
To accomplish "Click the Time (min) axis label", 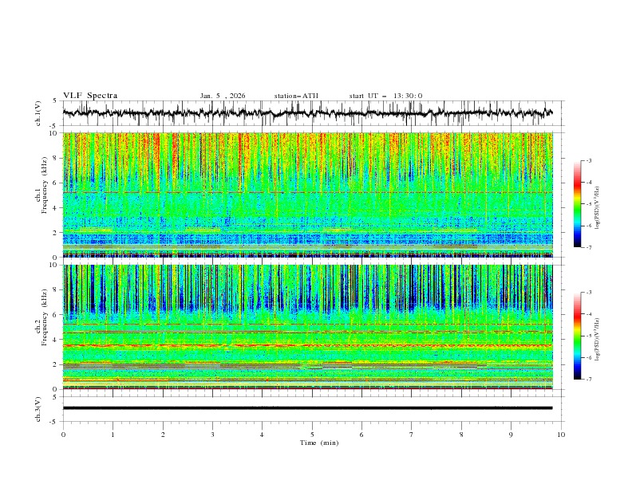I will point(319,443).
